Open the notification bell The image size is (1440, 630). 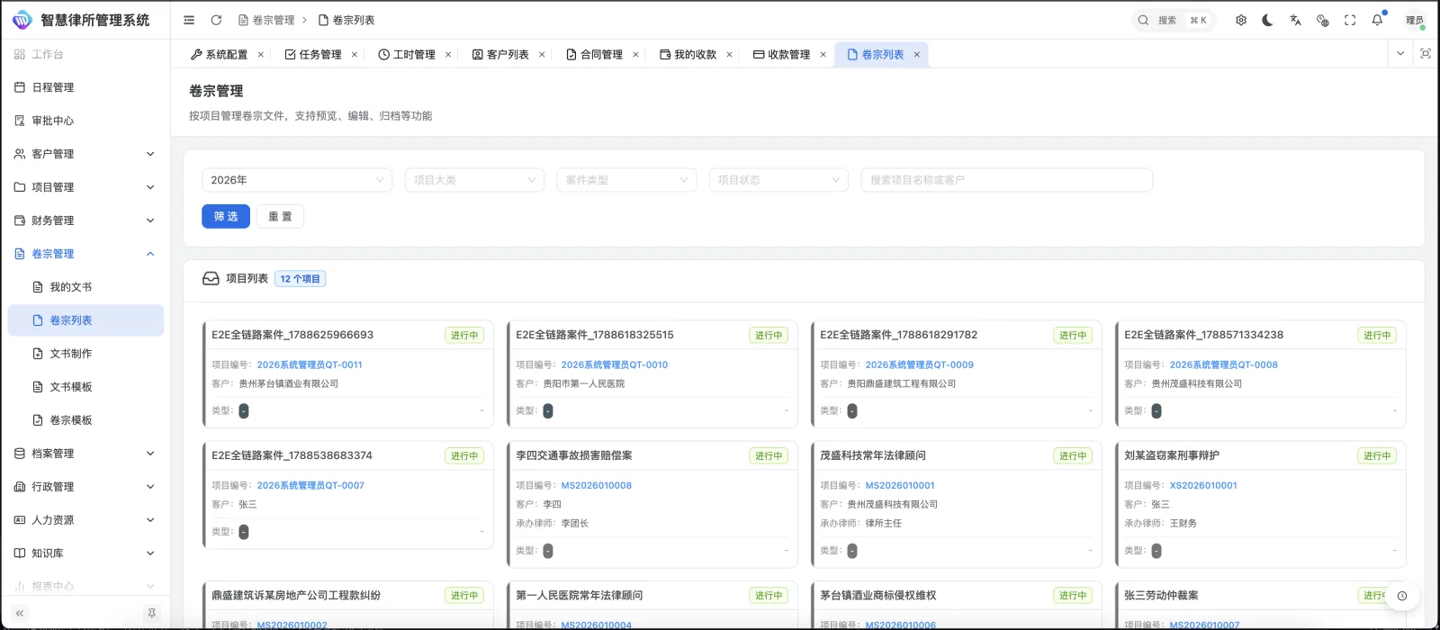1377,20
